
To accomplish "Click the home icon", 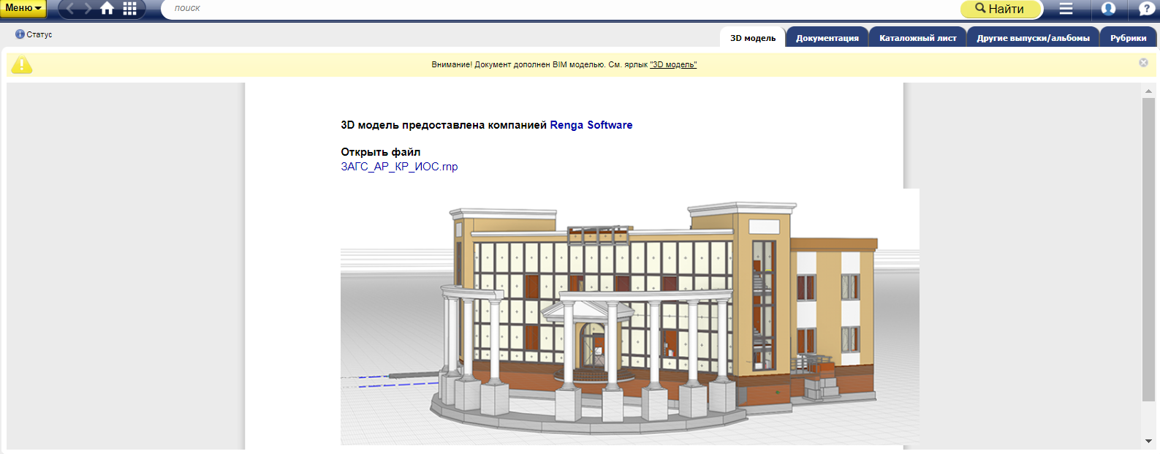I will pyautogui.click(x=107, y=9).
